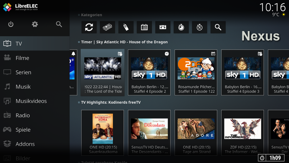Click the LibreELEC logo
Screen dimensions: 289x163
(x=20, y=7)
